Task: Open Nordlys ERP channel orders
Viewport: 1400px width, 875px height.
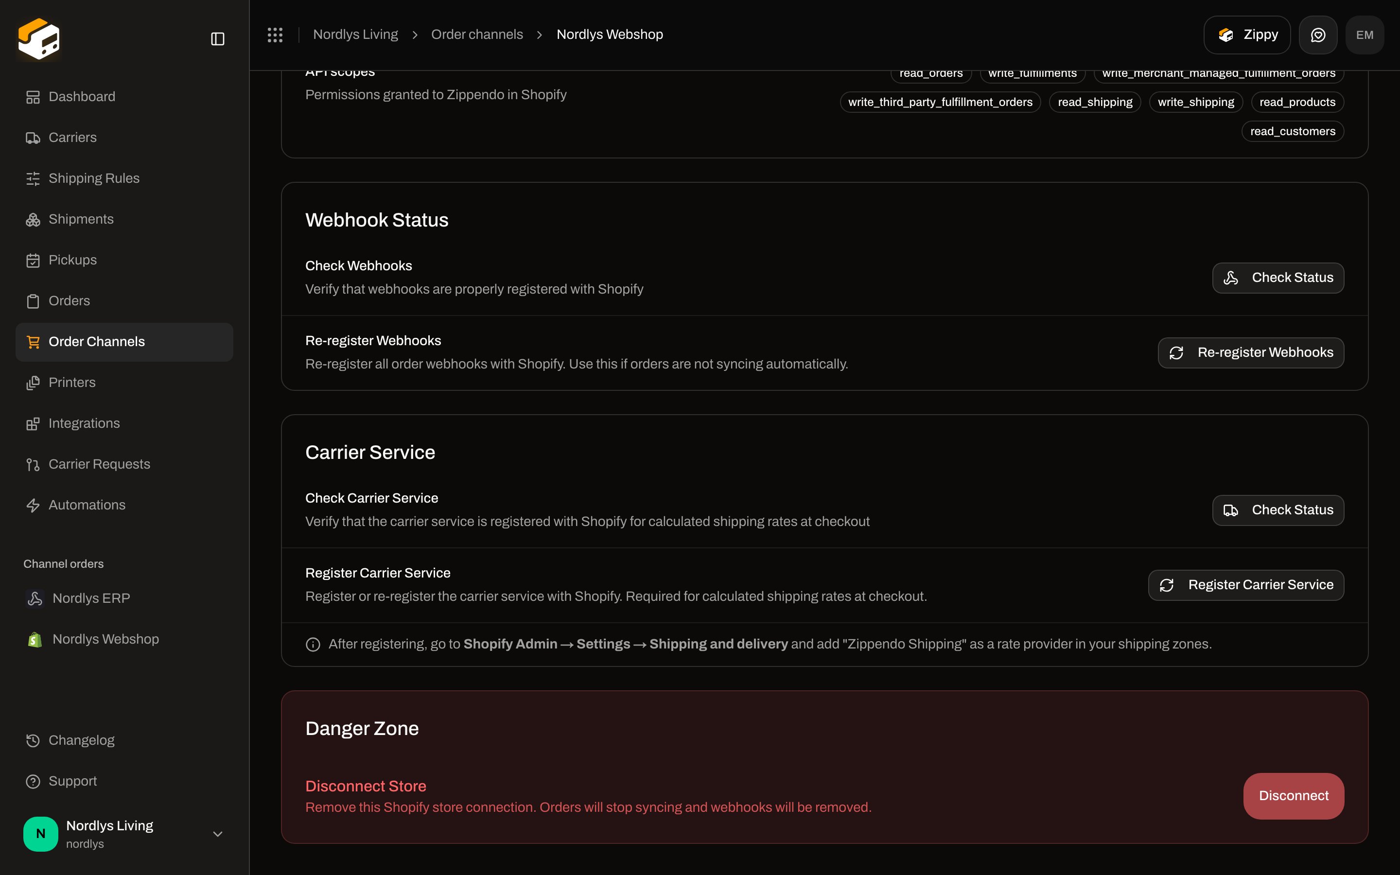Action: (x=124, y=598)
